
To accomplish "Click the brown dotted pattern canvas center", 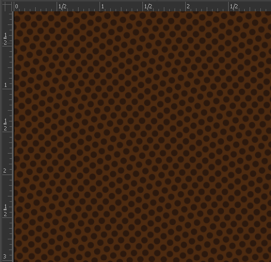I will (x=142, y=137).
